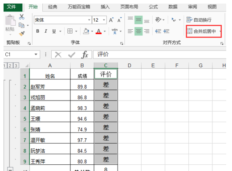Open font group dialog launcher
This screenshot has height=171, width=232.
(122, 43)
